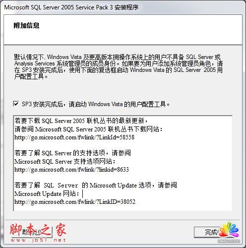This screenshot has height=248, width=246.
Task: Toggle the 请启动 Windows Vista 的用户配置工具 label
Action: click(x=96, y=104)
